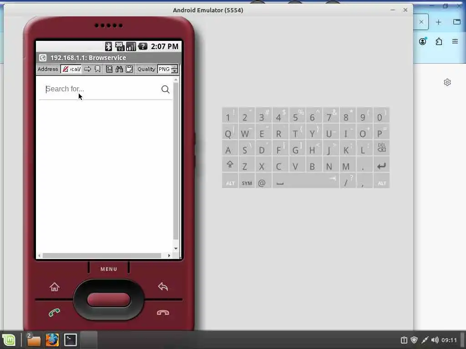Image resolution: width=466 pixels, height=349 pixels.
Task: Click the Bluetooth status icon
Action: [x=108, y=46]
